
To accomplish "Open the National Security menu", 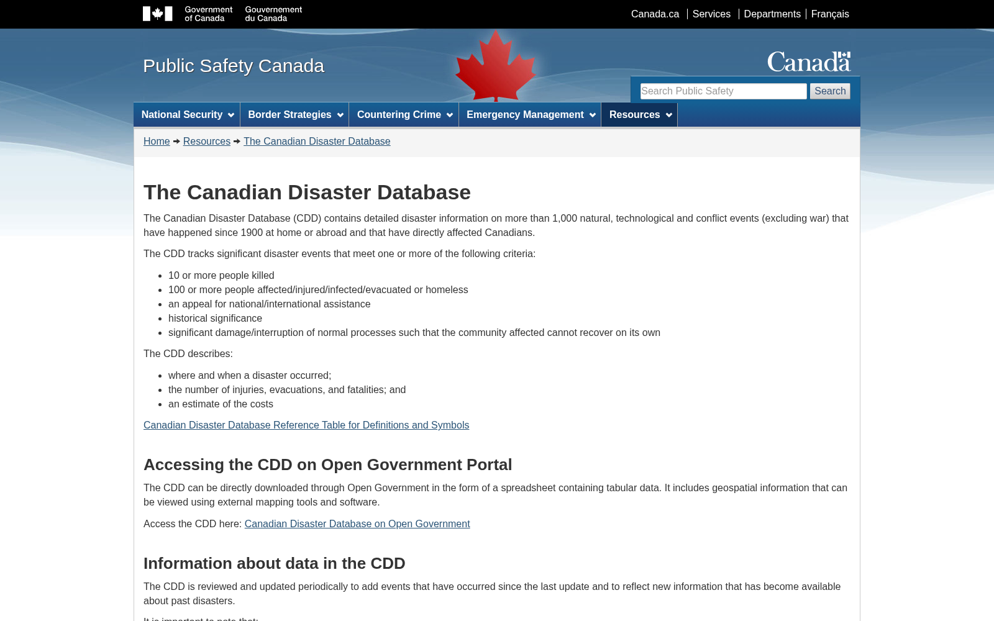I will 187,115.
